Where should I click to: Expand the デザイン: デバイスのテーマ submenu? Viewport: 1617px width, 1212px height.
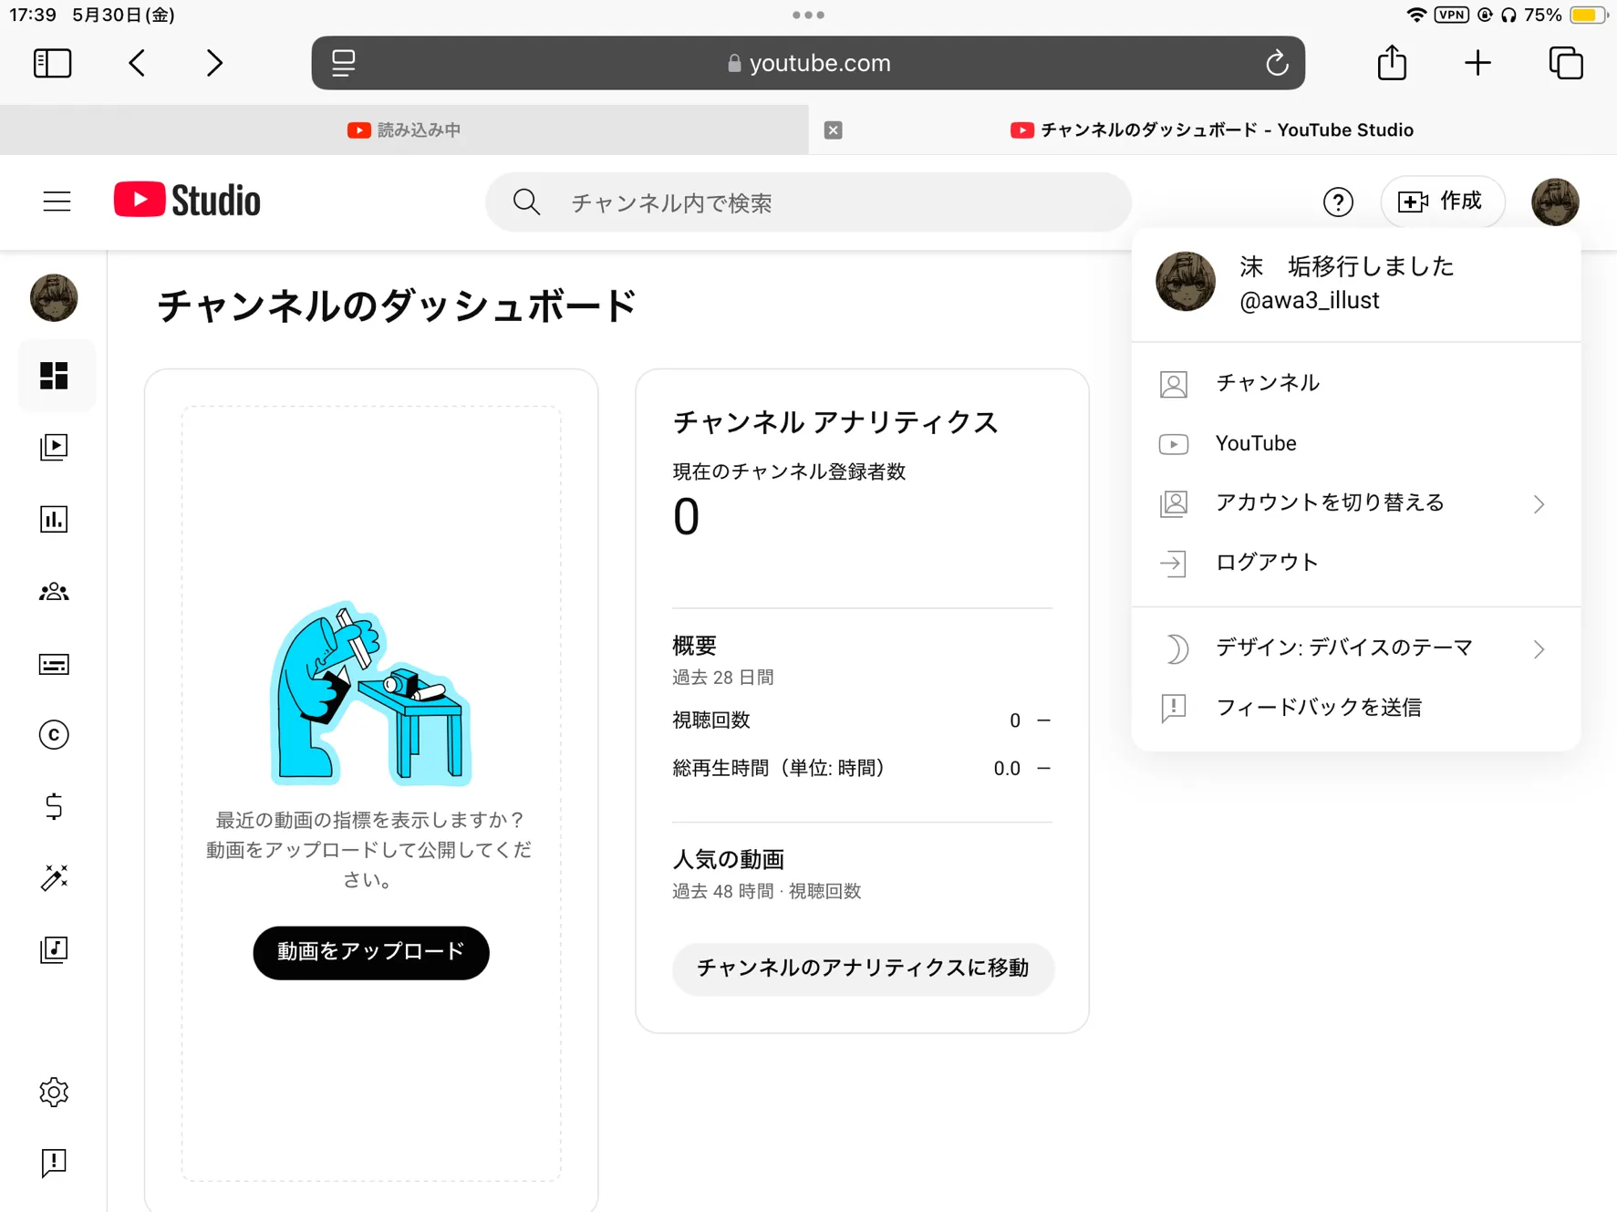click(x=1356, y=648)
